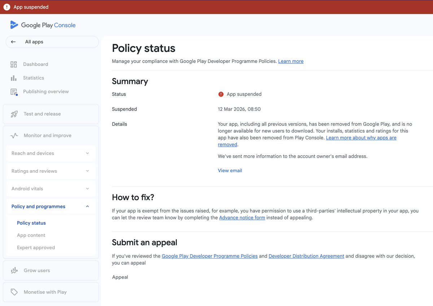Open Google Play Developer Programme Policies link
This screenshot has width=433, height=306.
coord(210,256)
